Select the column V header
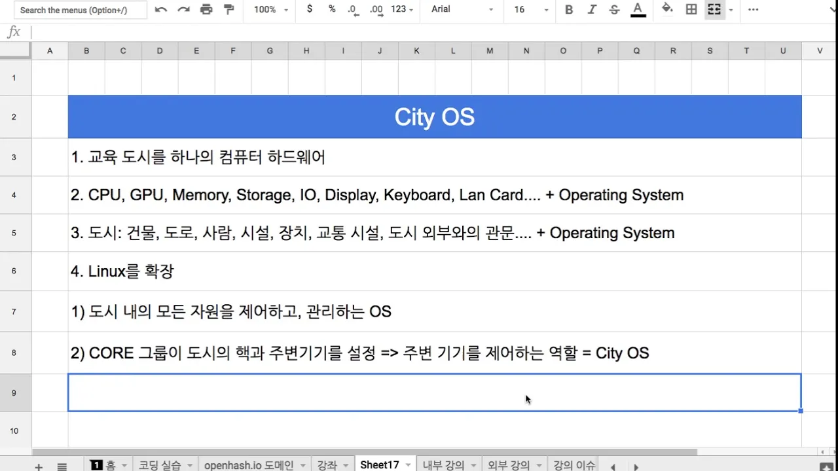Viewport: 838px width, 471px height. tap(820, 50)
